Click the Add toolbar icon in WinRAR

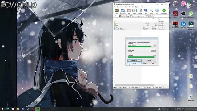pos(117,11)
